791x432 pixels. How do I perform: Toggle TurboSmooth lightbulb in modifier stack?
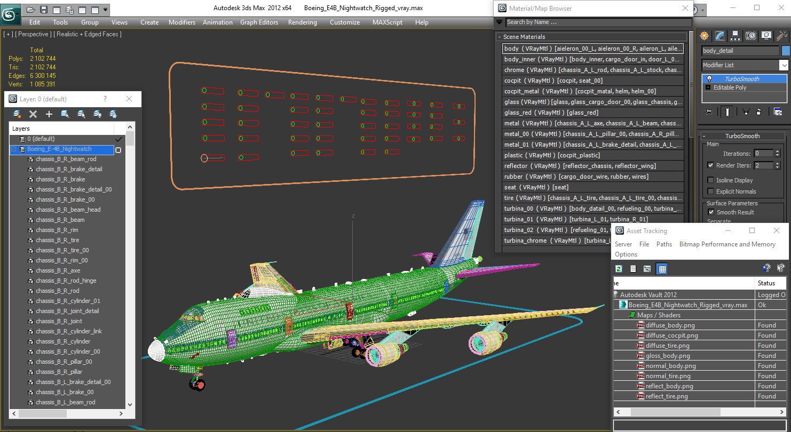click(x=709, y=79)
